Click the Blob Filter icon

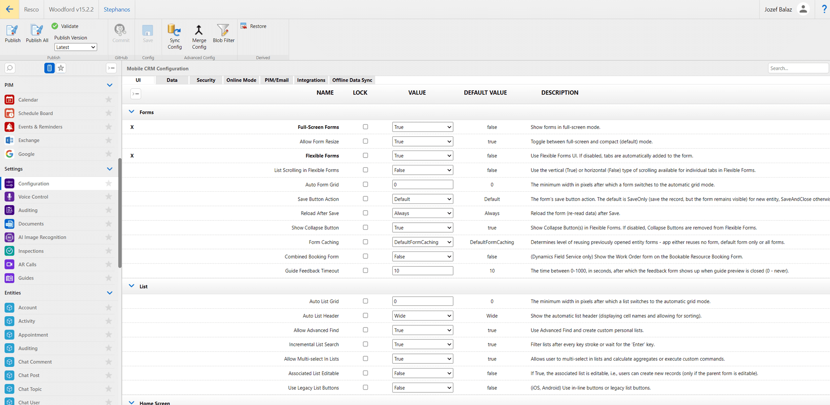[223, 31]
